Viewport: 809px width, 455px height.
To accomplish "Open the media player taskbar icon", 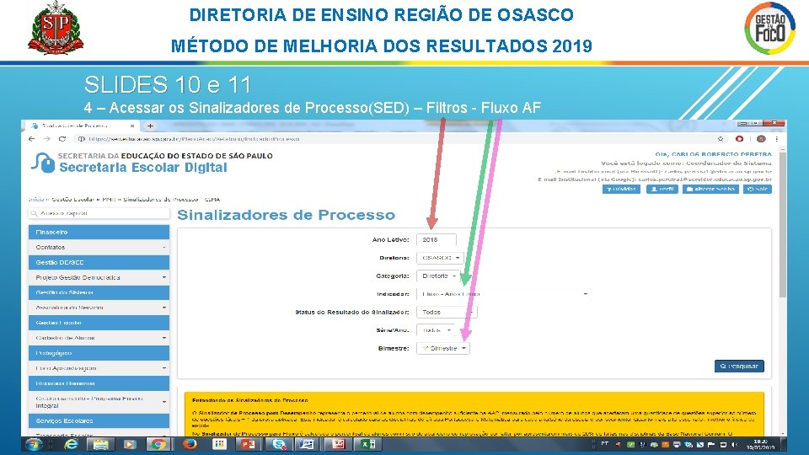I will (x=130, y=444).
